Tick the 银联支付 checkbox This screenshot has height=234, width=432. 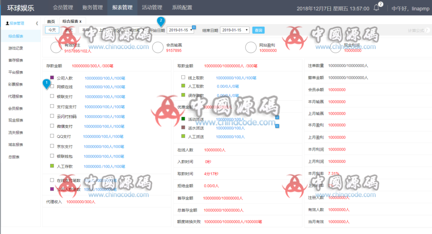(x=52, y=96)
